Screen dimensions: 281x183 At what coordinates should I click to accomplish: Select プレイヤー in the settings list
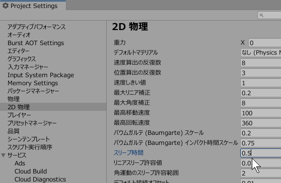pos(19,115)
